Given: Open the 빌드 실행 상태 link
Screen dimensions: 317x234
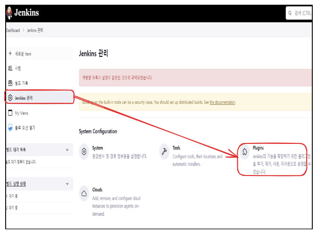Looking at the screenshot, I should (x=16, y=184).
